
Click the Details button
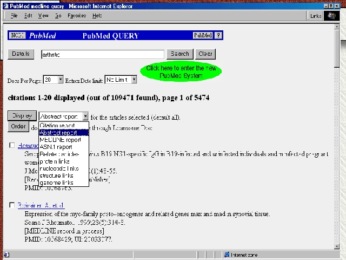21,54
